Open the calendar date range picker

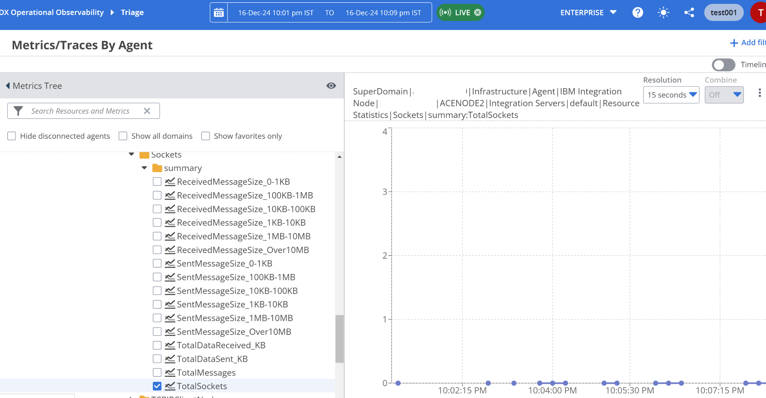pos(219,13)
